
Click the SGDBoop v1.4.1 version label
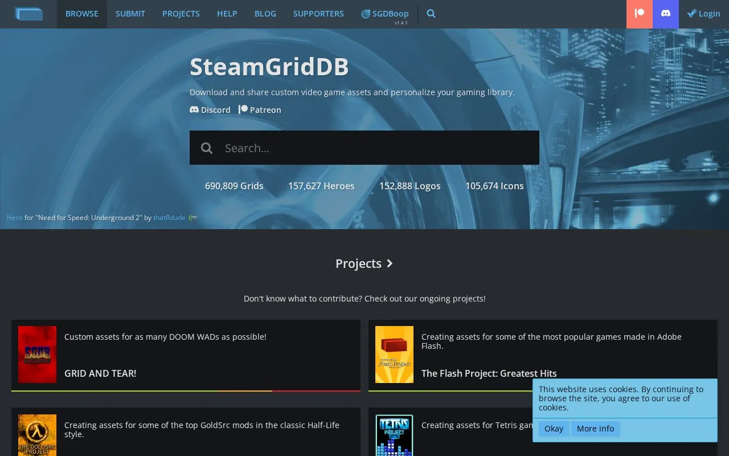401,23
